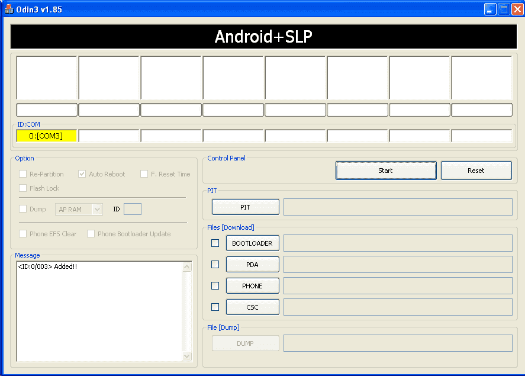
Task: Tick Phone EFS Clear checkbox
Action: click(22, 233)
